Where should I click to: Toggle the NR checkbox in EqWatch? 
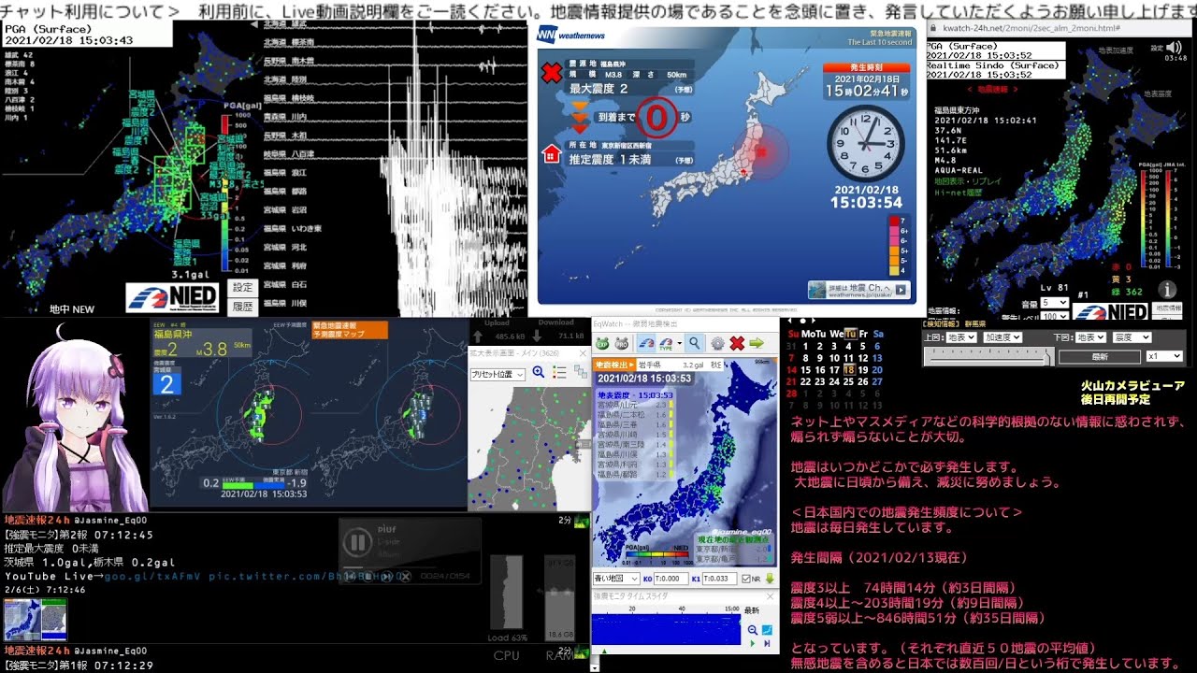(746, 580)
